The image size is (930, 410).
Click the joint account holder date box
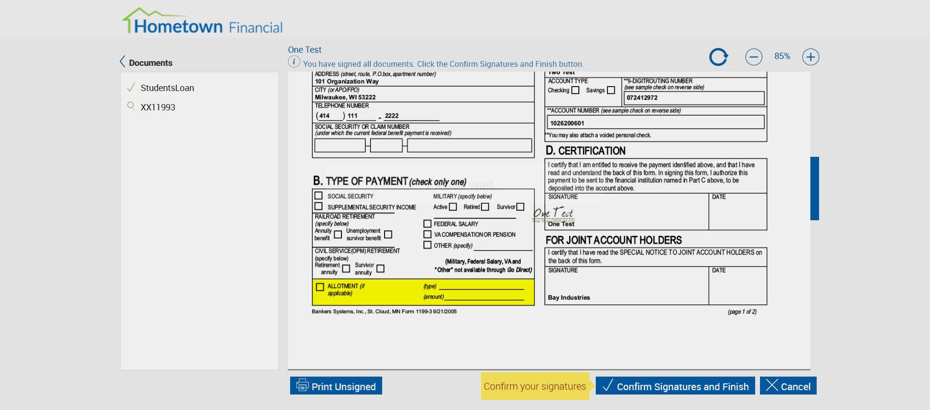tap(738, 286)
